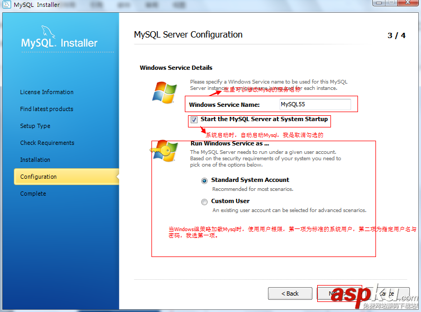Click the Back button

pos(290,293)
